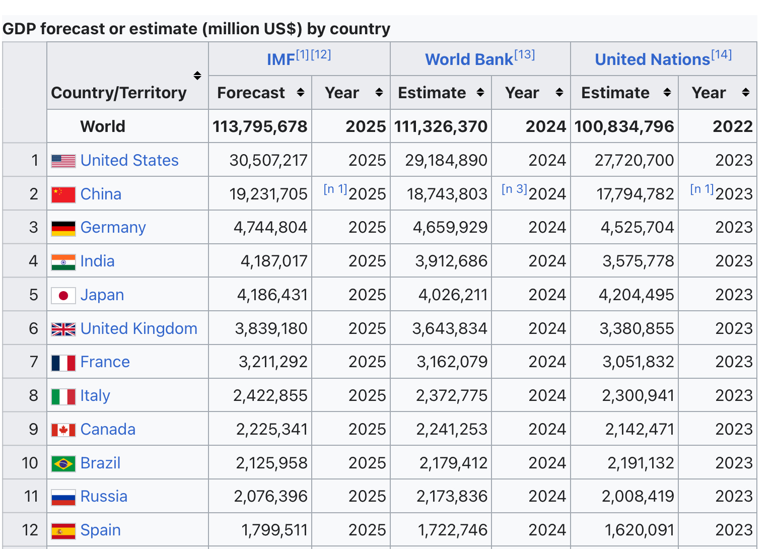Open note [n 1] in China UN year cell
Image resolution: width=774 pixels, height=549 pixels.
coord(702,189)
